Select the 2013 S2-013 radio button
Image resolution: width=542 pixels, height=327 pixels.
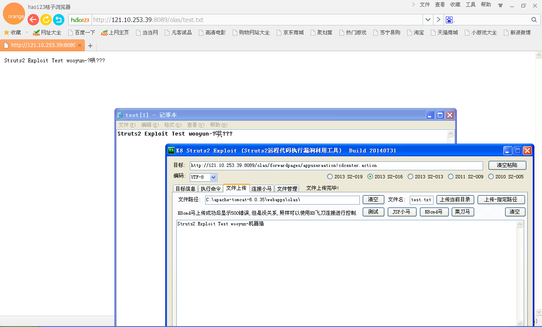425,177
